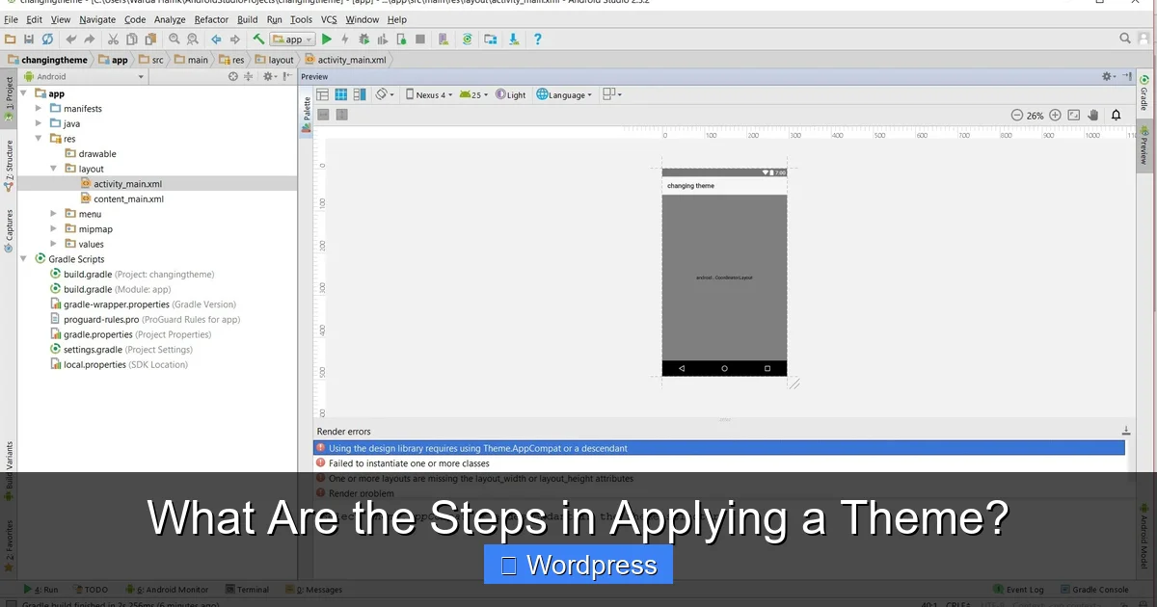Click the notifications bell icon in preview
The image size is (1157, 607).
[1116, 115]
